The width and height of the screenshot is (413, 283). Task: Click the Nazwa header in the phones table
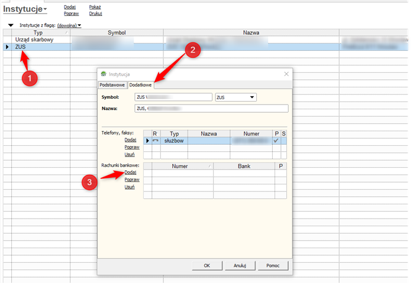tap(209, 134)
